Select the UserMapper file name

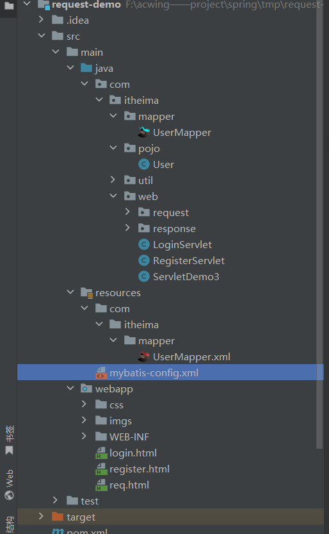(x=182, y=133)
